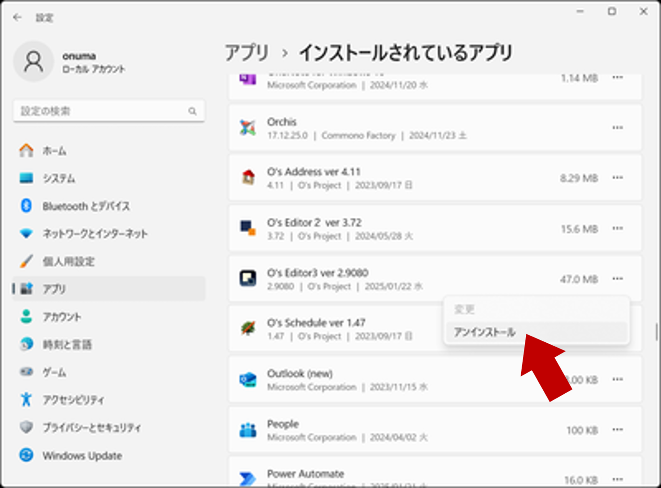Open more options for Power Automate
The width and height of the screenshot is (661, 488).
click(x=618, y=479)
